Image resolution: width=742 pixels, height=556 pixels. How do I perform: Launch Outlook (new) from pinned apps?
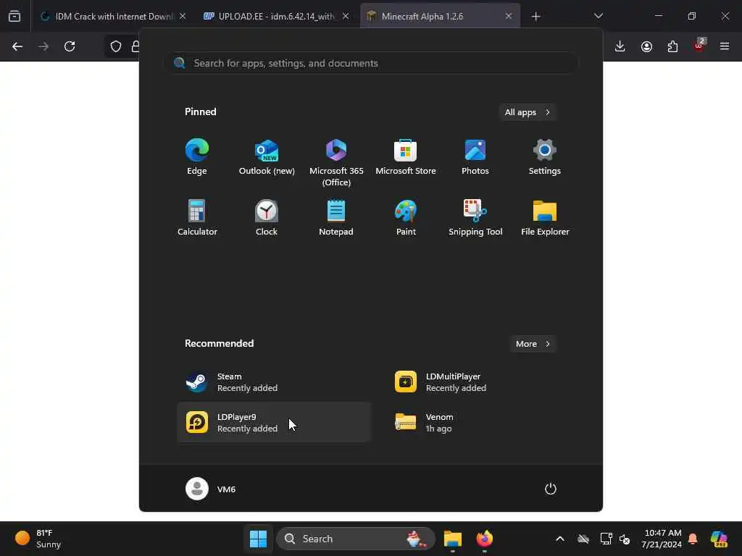point(267,157)
